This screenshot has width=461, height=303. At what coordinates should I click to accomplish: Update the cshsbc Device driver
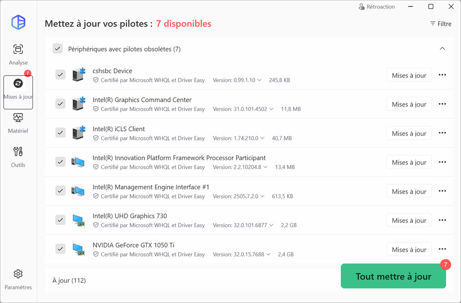click(409, 75)
